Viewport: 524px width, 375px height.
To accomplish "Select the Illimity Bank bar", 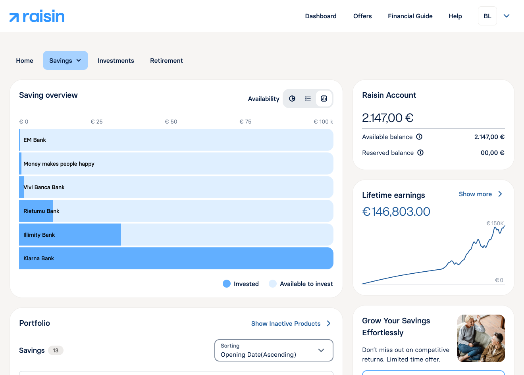I will pyautogui.click(x=176, y=235).
